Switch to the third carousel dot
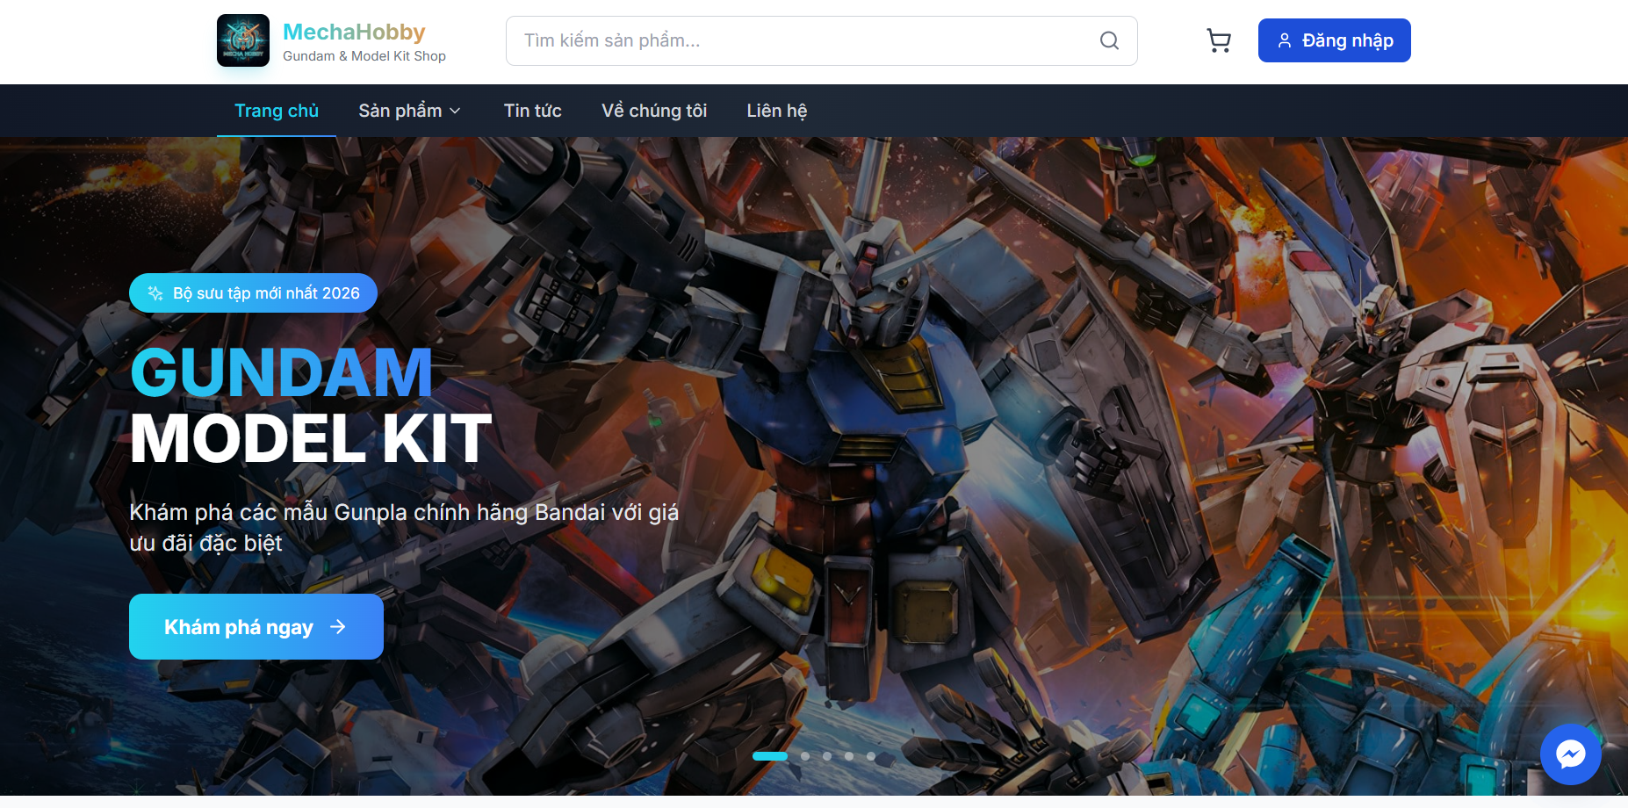Image resolution: width=1628 pixels, height=808 pixels. click(x=826, y=755)
